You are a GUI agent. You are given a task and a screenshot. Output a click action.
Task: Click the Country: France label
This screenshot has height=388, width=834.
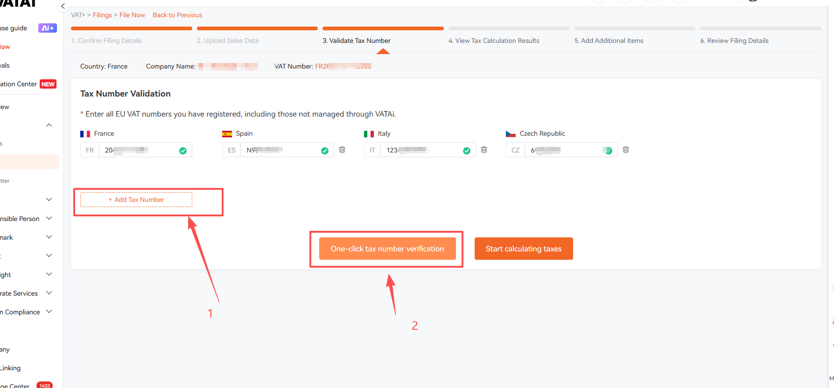pyautogui.click(x=104, y=66)
